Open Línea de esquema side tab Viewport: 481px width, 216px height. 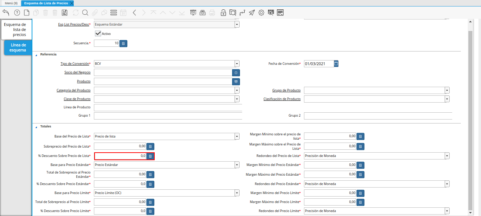click(x=18, y=48)
